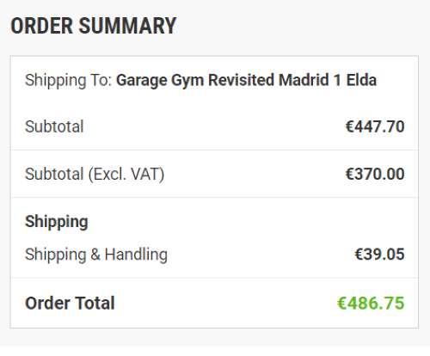Click 'Elda' at the end of address
430x356 pixels.
[x=361, y=80]
